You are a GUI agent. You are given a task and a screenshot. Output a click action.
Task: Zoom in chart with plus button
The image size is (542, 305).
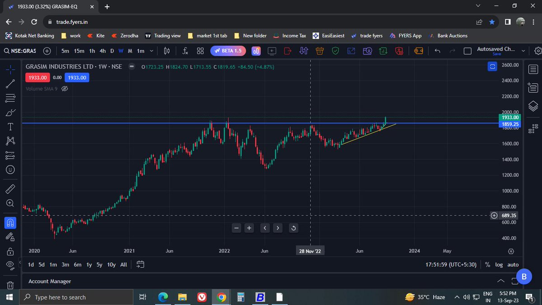pyautogui.click(x=249, y=228)
